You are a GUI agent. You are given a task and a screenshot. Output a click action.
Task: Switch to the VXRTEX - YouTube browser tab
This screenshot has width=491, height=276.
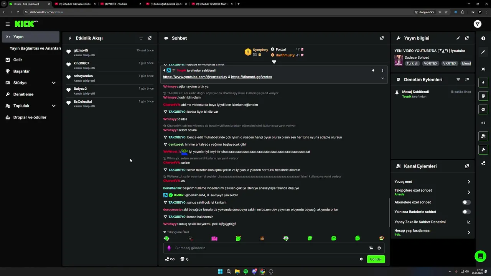[120, 4]
